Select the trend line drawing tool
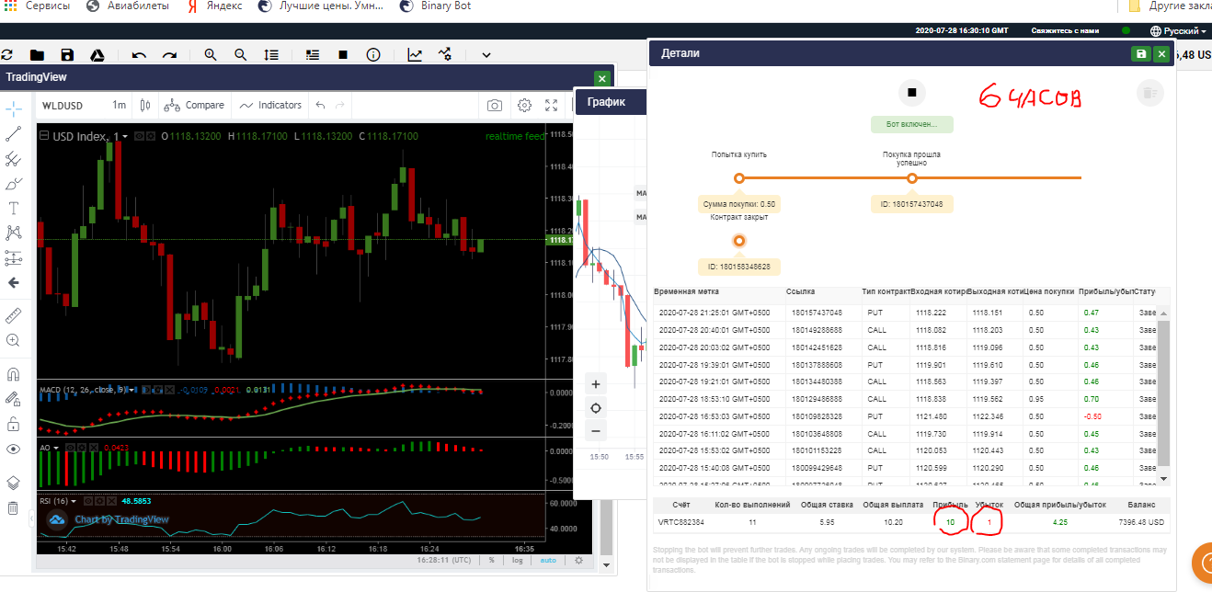This screenshot has height=592, width=1212. tap(14, 134)
